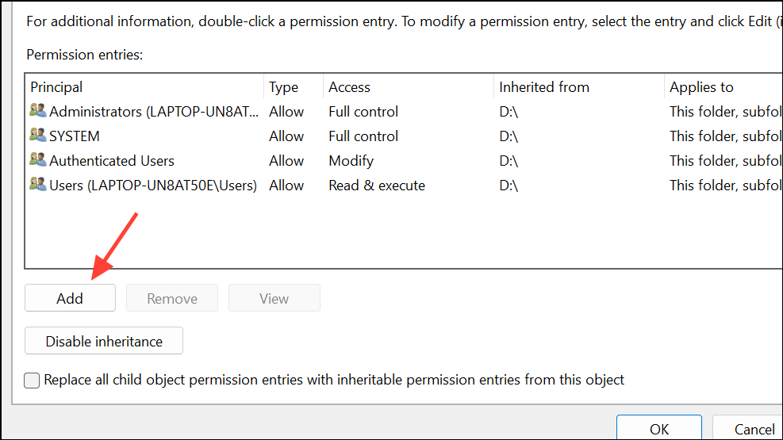Click the grayed Remove button
Screen dimensions: 783x440
coord(172,299)
